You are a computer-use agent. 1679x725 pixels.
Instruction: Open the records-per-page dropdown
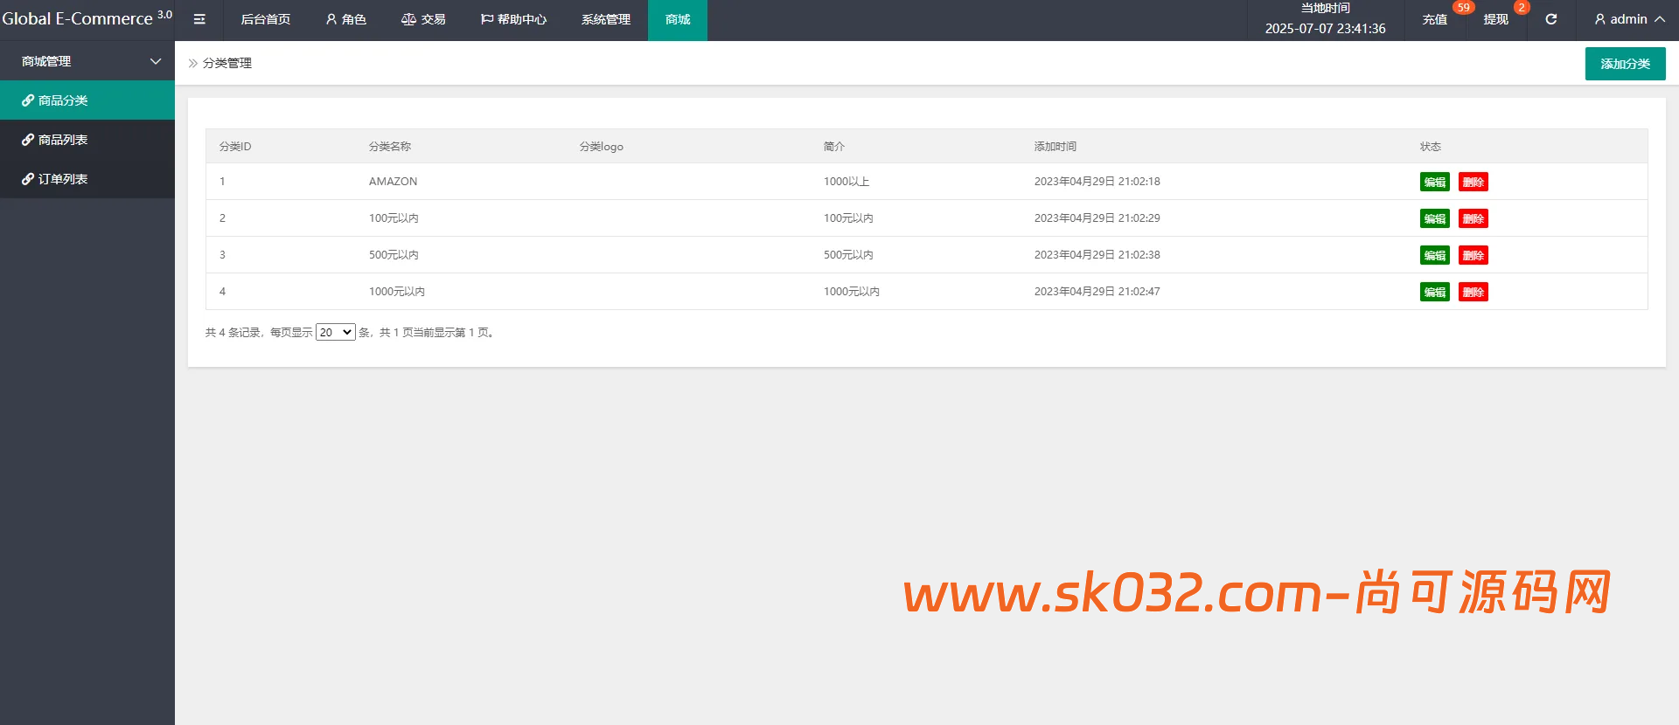pyautogui.click(x=335, y=332)
